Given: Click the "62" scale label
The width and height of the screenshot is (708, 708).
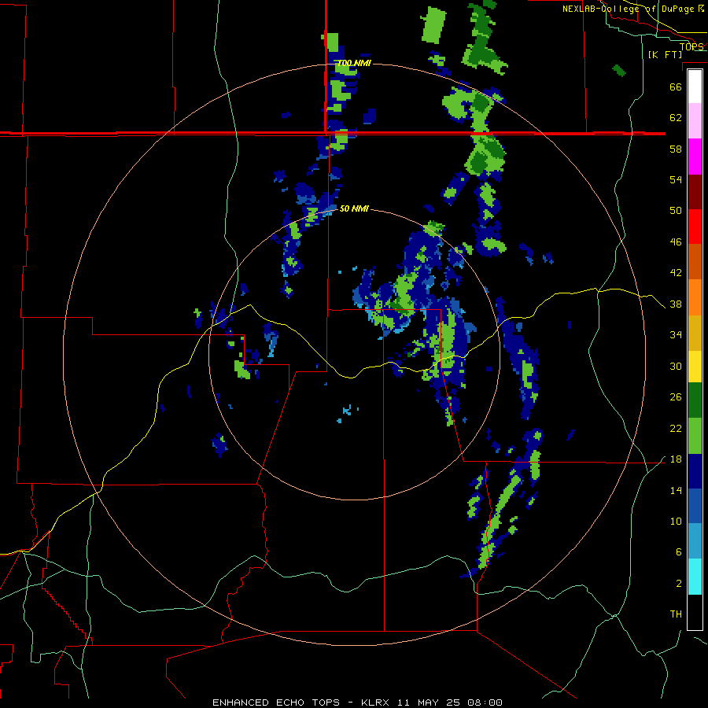Looking at the screenshot, I should point(676,118).
